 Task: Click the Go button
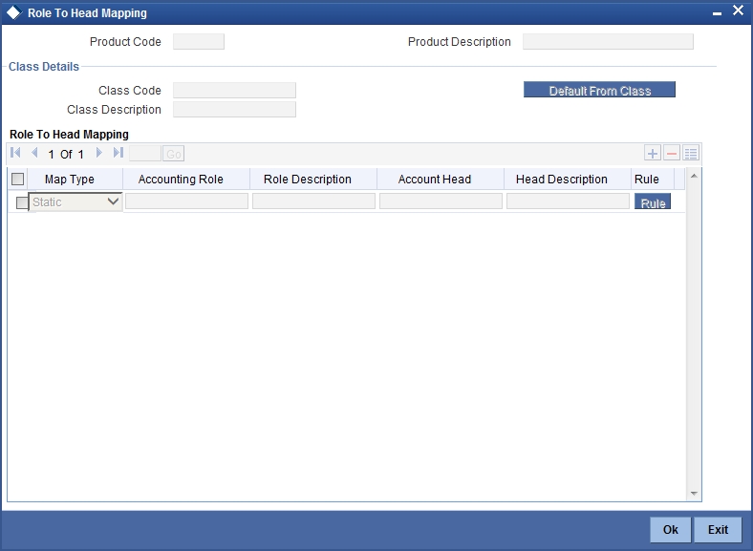(173, 154)
